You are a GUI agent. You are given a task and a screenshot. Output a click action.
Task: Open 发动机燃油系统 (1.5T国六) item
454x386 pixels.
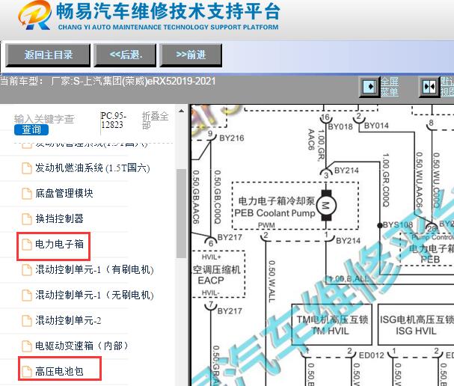pos(92,168)
